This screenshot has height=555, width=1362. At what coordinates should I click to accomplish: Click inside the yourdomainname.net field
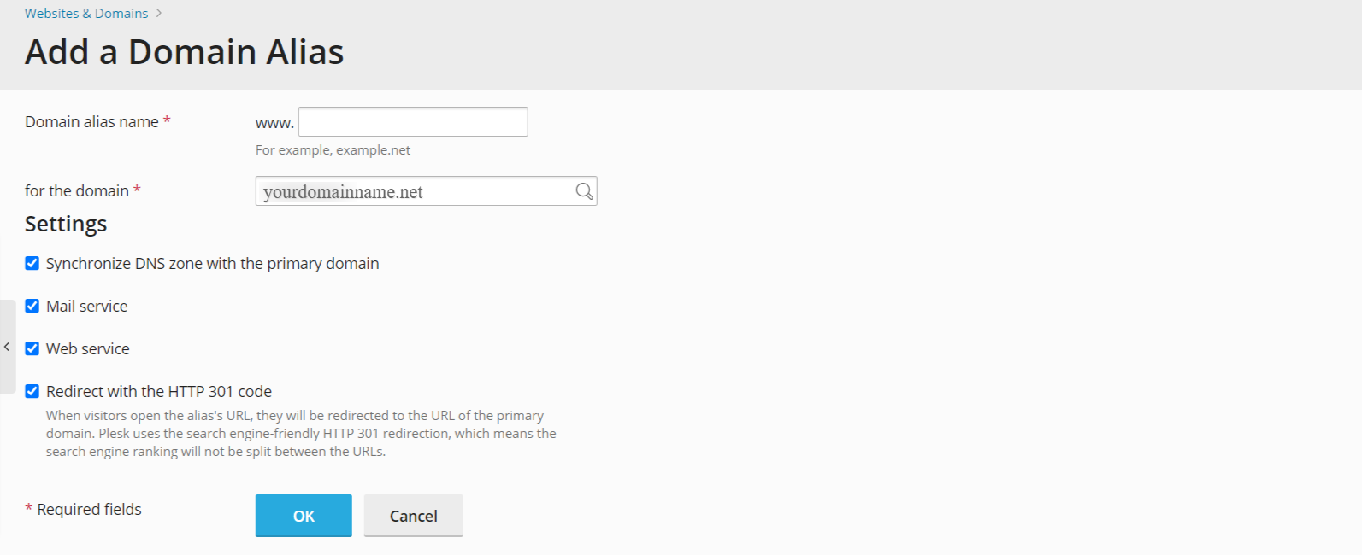point(385,190)
